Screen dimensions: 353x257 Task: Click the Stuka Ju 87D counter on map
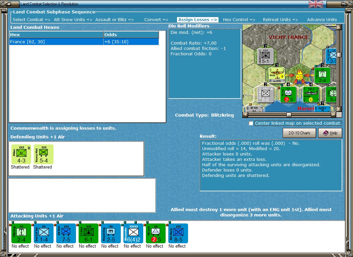pyautogui.click(x=277, y=75)
